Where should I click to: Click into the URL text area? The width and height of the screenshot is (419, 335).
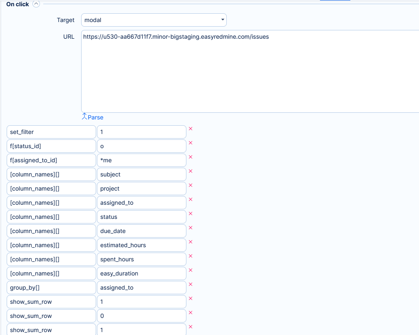point(250,71)
